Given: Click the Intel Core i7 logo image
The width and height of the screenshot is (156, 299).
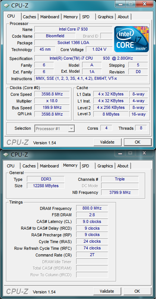Looking at the screenshot, I should click(132, 39).
